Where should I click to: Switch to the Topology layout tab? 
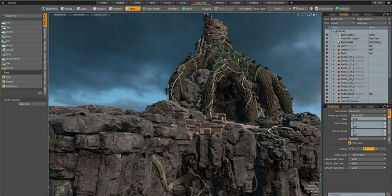pyautogui.click(x=120, y=3)
